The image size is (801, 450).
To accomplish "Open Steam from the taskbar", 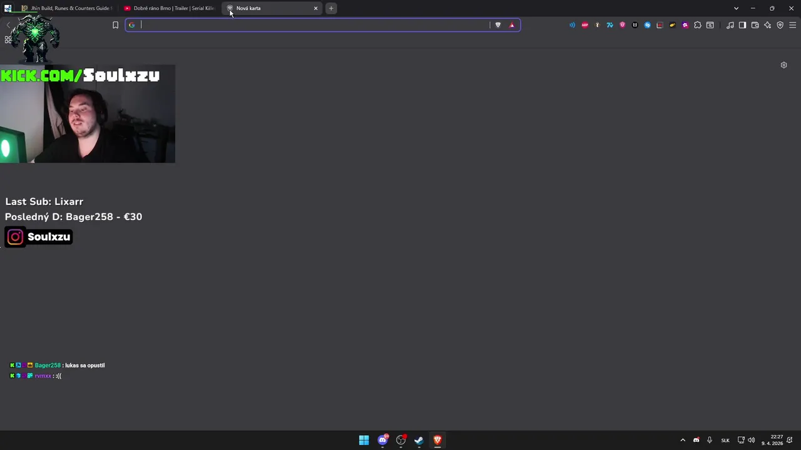I will (419, 440).
